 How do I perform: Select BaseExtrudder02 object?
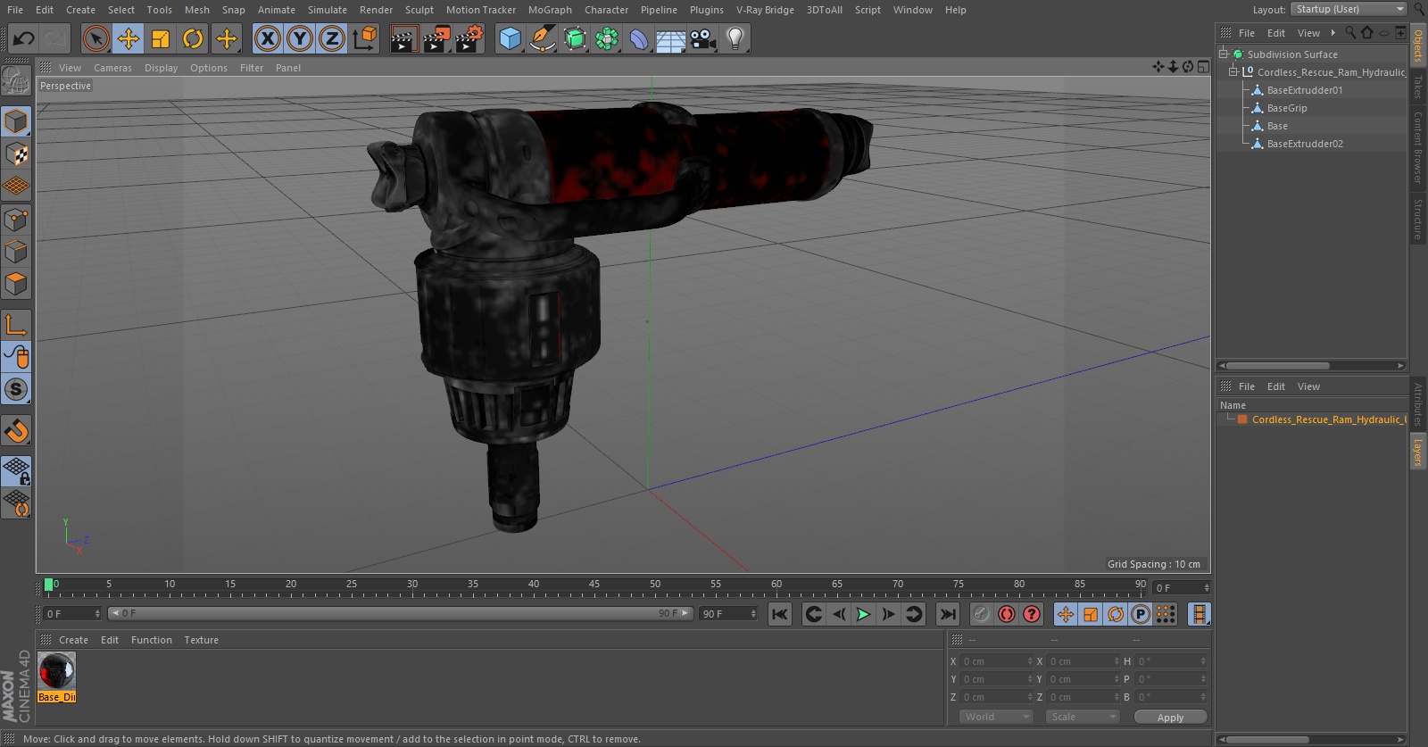1304,144
